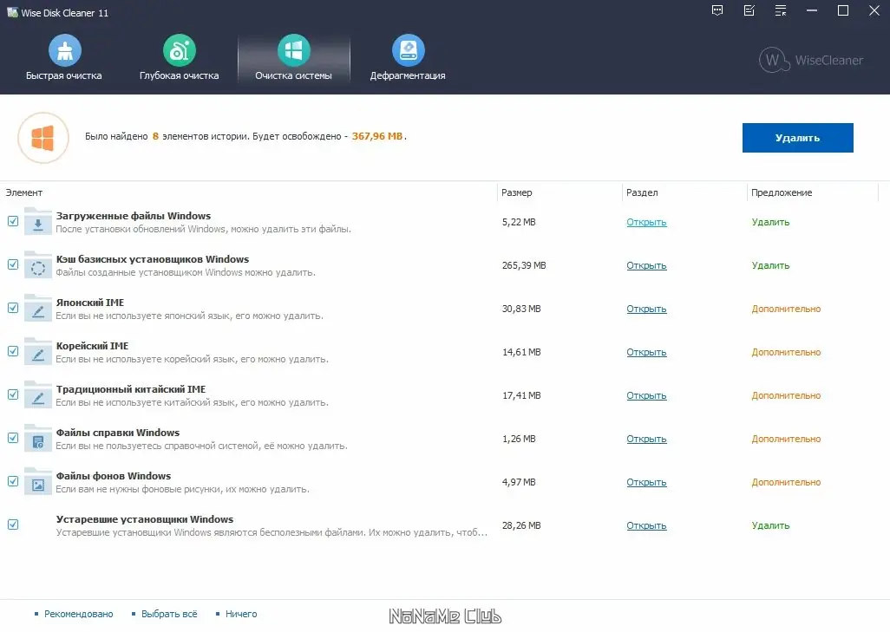Open the Quick clean tab (Быстрая очистка)
The width and height of the screenshot is (890, 632).
click(x=64, y=58)
